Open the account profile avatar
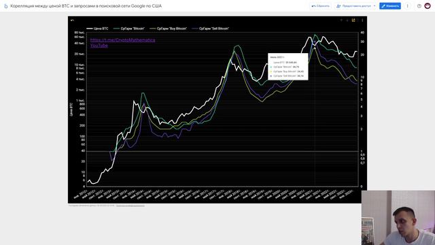The width and height of the screenshot is (435, 245). (x=428, y=6)
